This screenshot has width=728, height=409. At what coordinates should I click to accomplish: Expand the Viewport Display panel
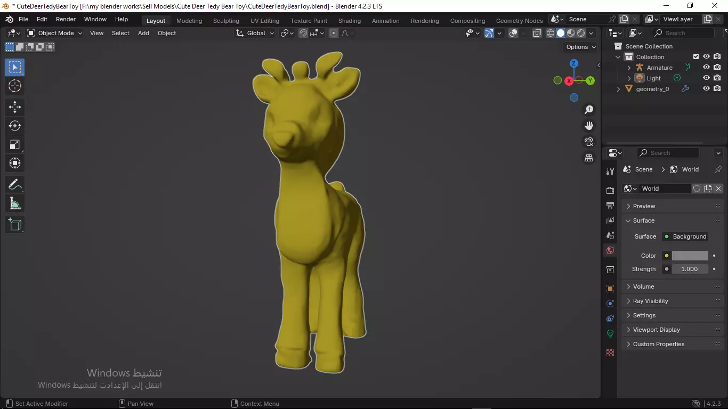click(x=673, y=330)
